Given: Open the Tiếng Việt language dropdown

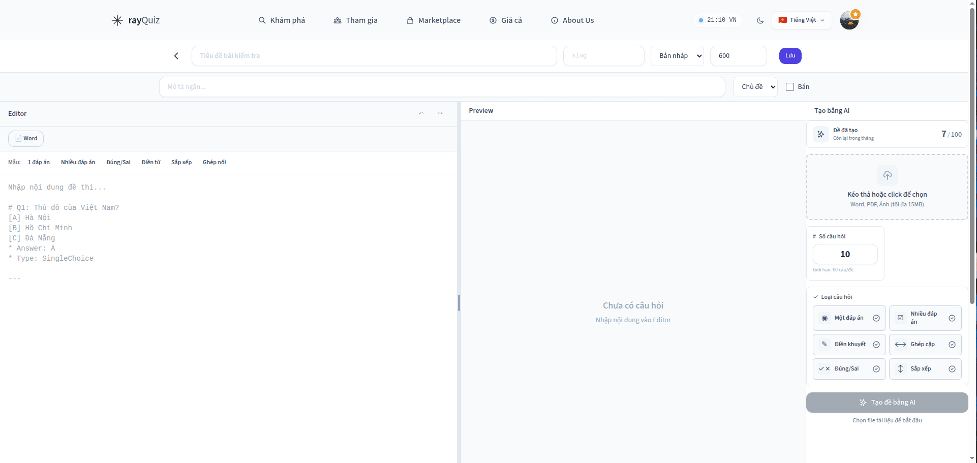Looking at the screenshot, I should point(802,20).
